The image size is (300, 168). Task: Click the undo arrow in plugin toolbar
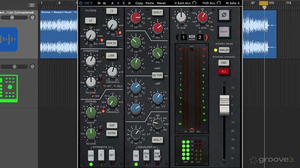(x=99, y=3)
